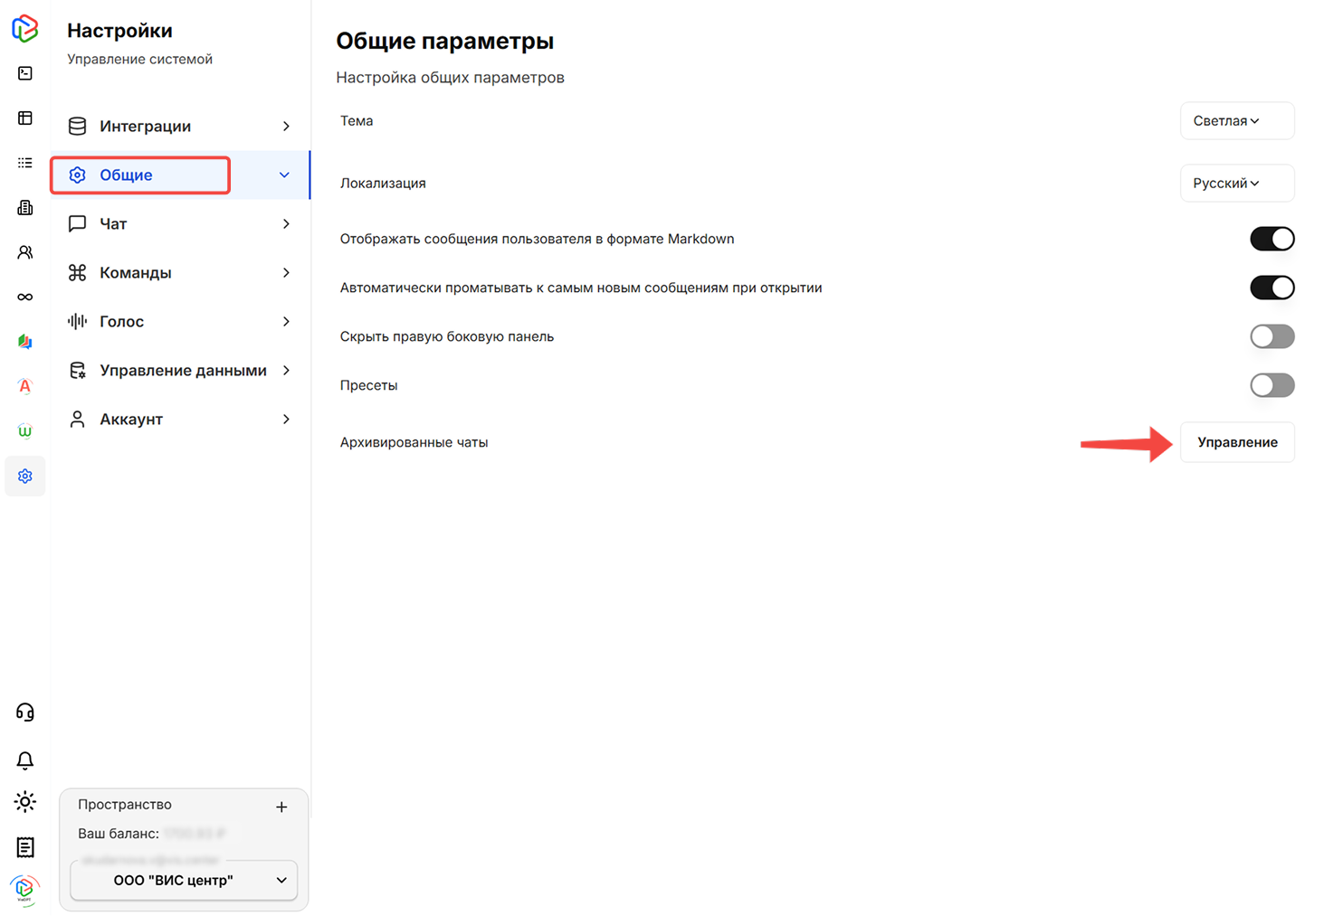Open the dashboard layout icon in sidebar
1324x916 pixels.
[24, 118]
